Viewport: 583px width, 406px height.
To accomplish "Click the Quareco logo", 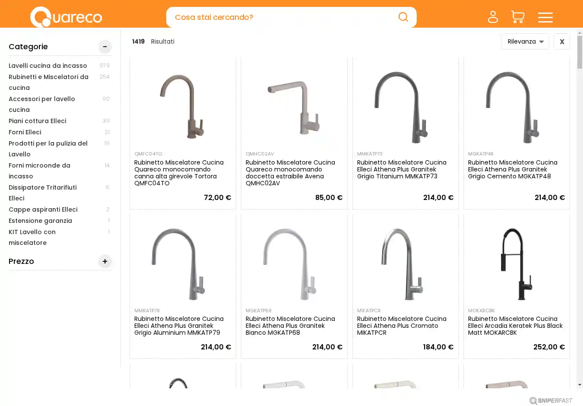I will tap(66, 17).
